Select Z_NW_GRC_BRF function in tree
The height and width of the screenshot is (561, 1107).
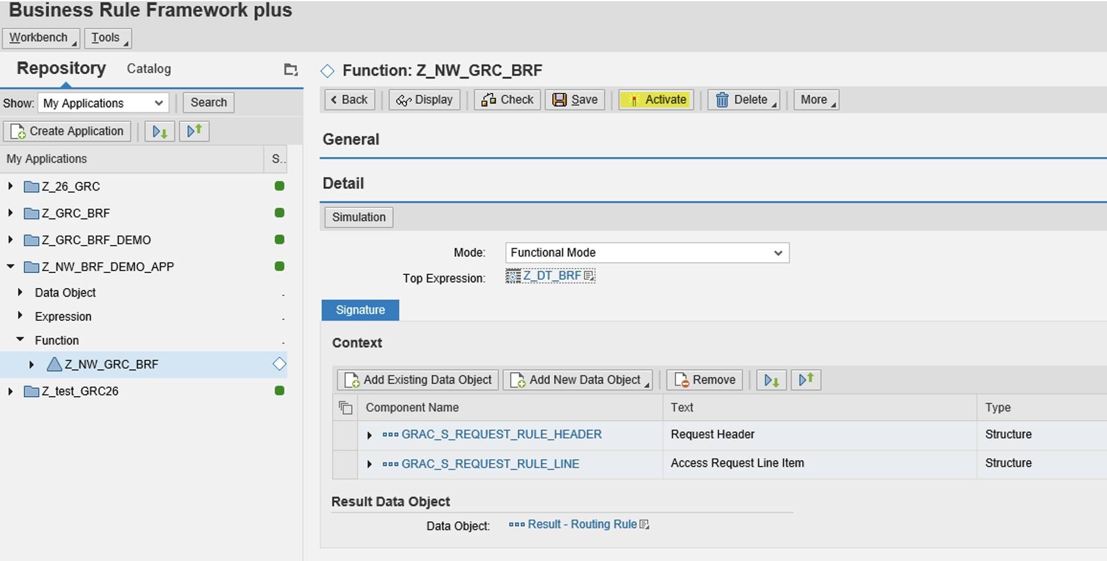coord(102,364)
